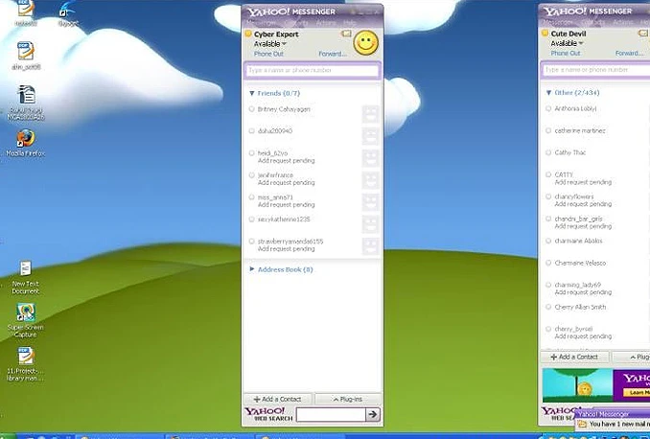Click offline status circle beside doha200940
The width and height of the screenshot is (650, 439).
[x=251, y=131]
